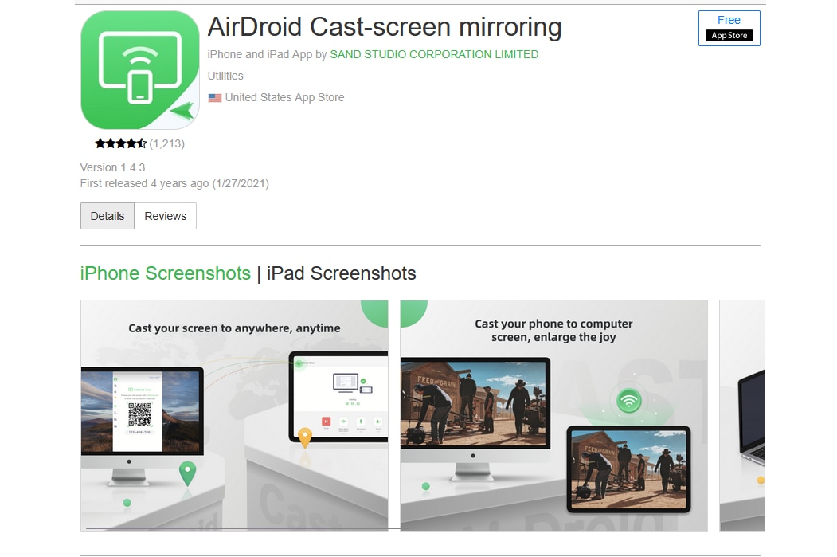Open the partially visible third laptop screenshot

(742, 415)
